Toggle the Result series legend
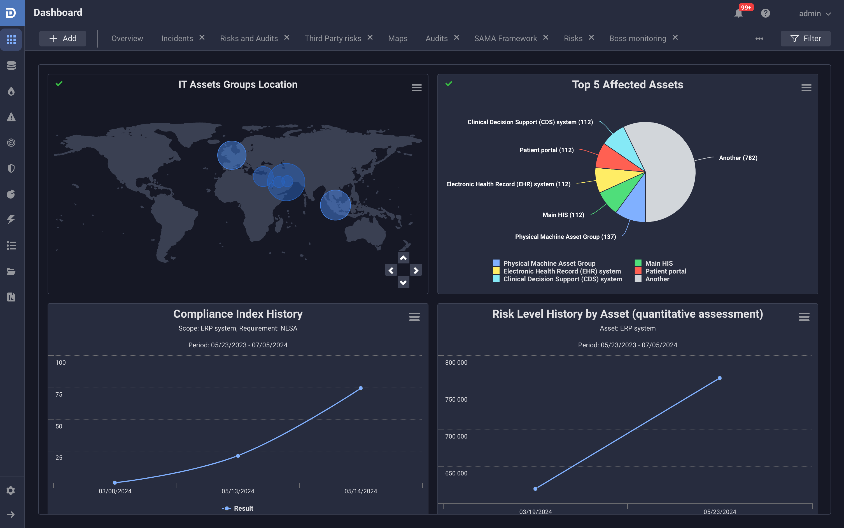The image size is (844, 528). pos(238,508)
